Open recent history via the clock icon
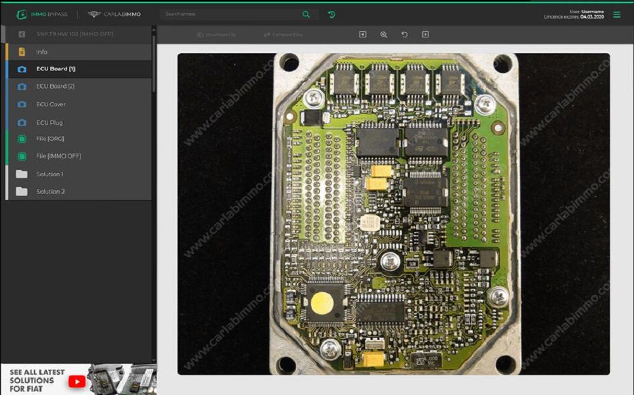The image size is (634, 395). (332, 13)
